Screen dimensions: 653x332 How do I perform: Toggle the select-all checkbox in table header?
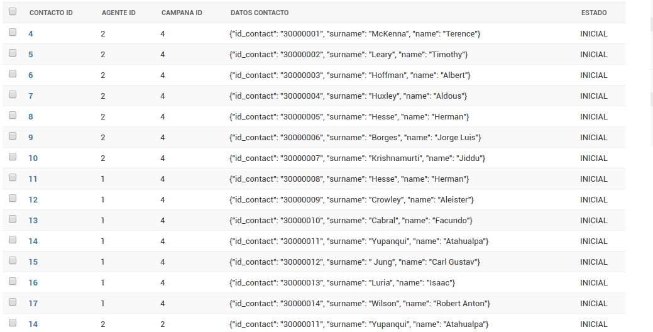[x=13, y=12]
